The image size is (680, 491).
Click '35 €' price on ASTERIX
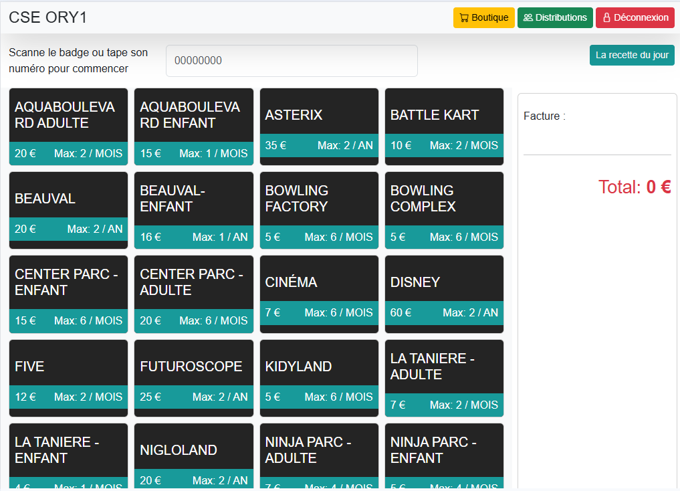276,145
